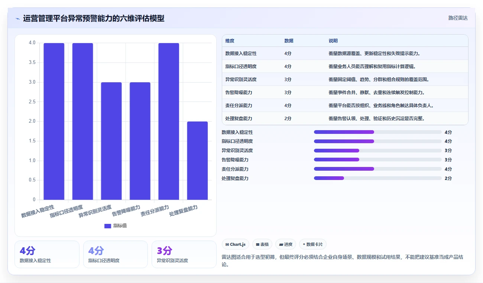Select the 数据卡片 tag

click(x=313, y=244)
